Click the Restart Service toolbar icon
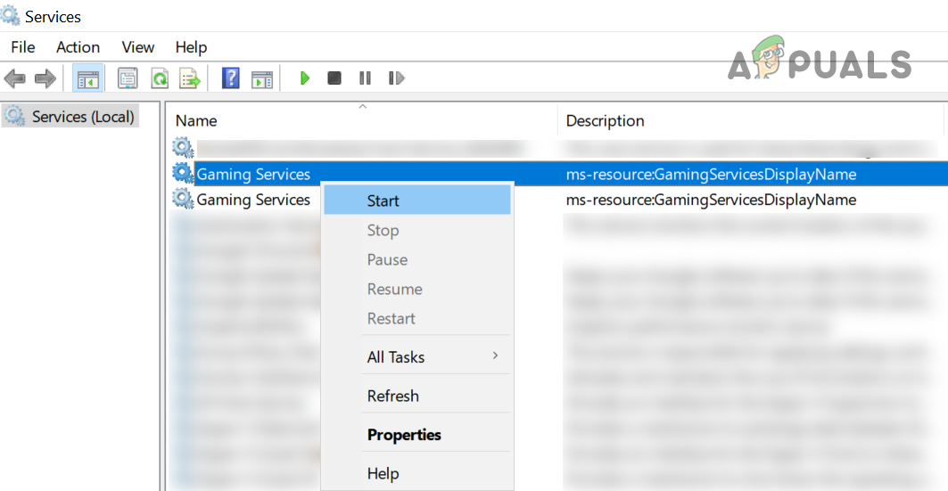948x491 pixels. tap(396, 78)
